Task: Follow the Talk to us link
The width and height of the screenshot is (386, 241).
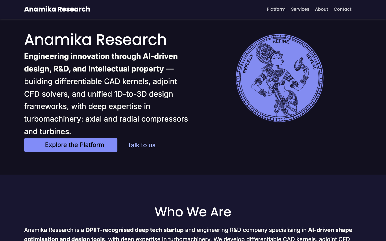Action: [142, 145]
